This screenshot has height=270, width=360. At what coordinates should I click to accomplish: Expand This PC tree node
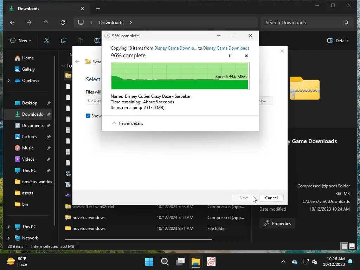(x=8, y=227)
